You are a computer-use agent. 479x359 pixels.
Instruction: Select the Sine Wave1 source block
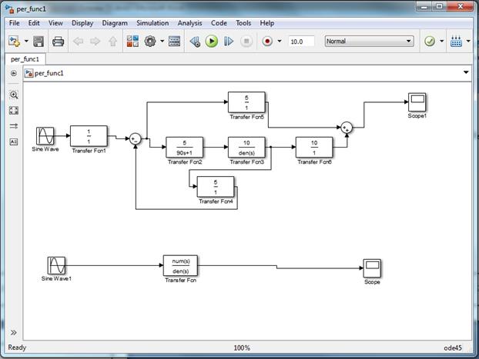point(56,265)
